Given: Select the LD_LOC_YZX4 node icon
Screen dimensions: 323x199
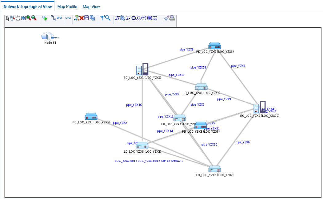Looking at the screenshot, I should pyautogui.click(x=180, y=118).
